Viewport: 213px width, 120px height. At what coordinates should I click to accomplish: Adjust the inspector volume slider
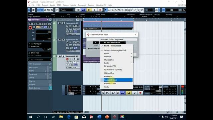pos(44,32)
